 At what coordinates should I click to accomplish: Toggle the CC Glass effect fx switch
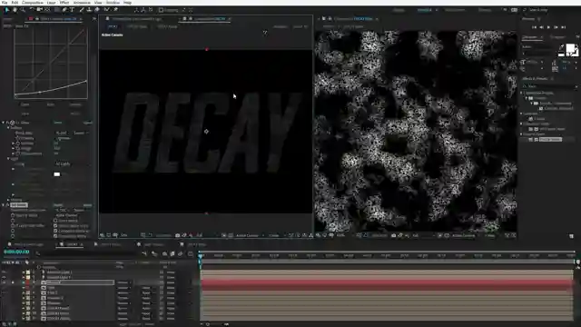click(x=7, y=123)
